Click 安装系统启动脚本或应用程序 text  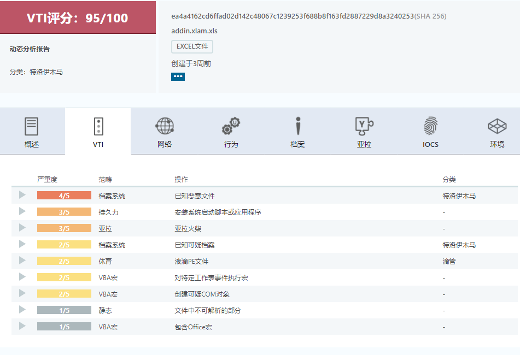(x=218, y=212)
